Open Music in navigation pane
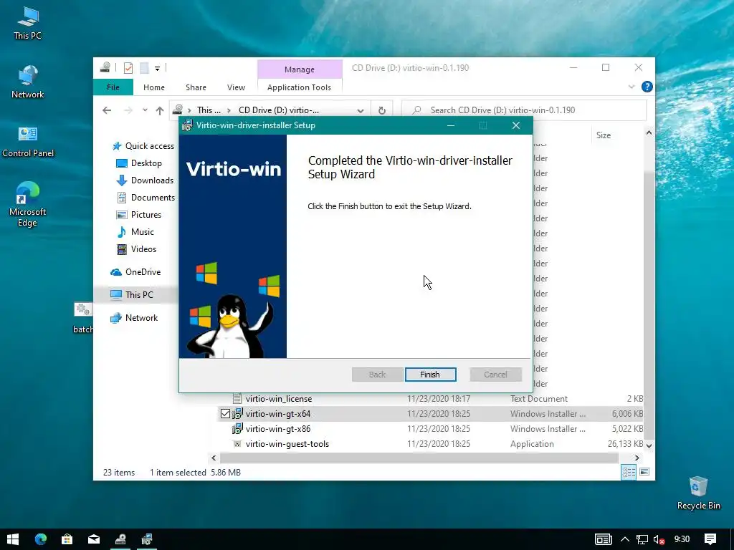The image size is (734, 550). [135, 232]
